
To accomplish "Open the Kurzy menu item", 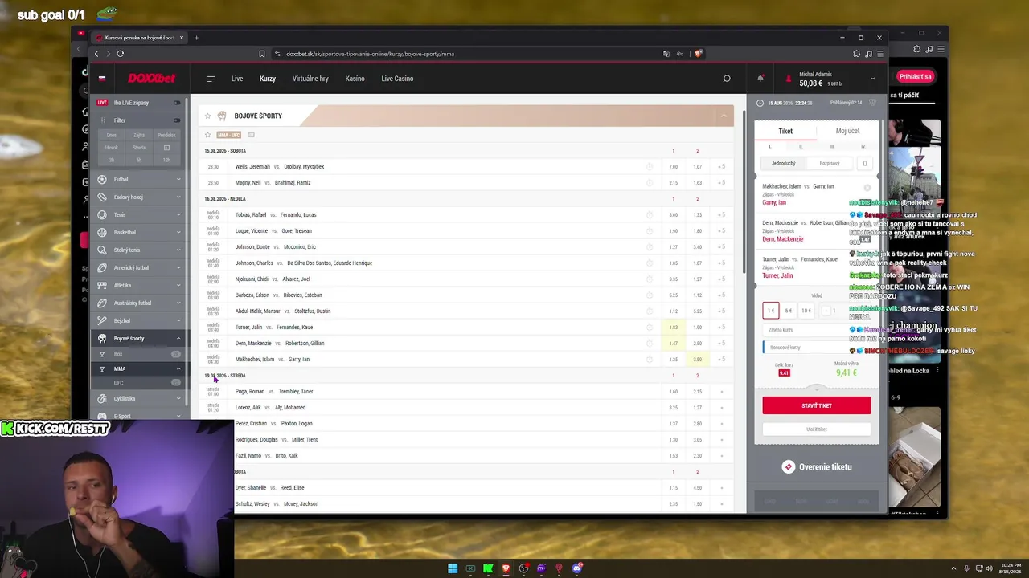I will [x=268, y=79].
